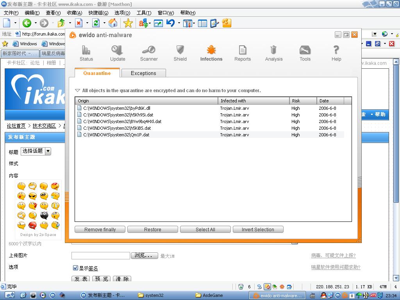Click 发表 submit post button
The width and height of the screenshot is (400, 300).
[x=81, y=279]
